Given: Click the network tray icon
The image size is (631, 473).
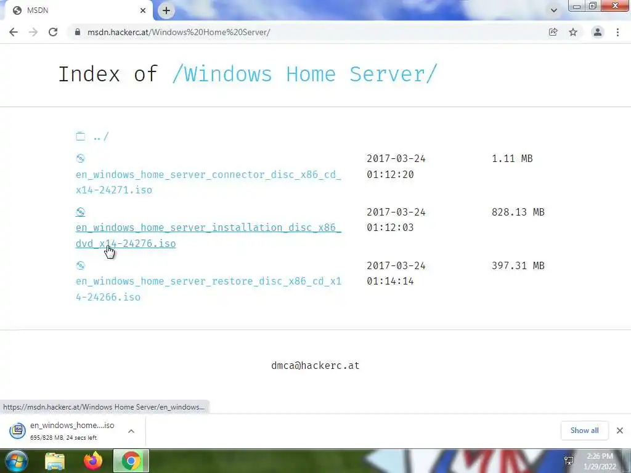Looking at the screenshot, I should 569,461.
